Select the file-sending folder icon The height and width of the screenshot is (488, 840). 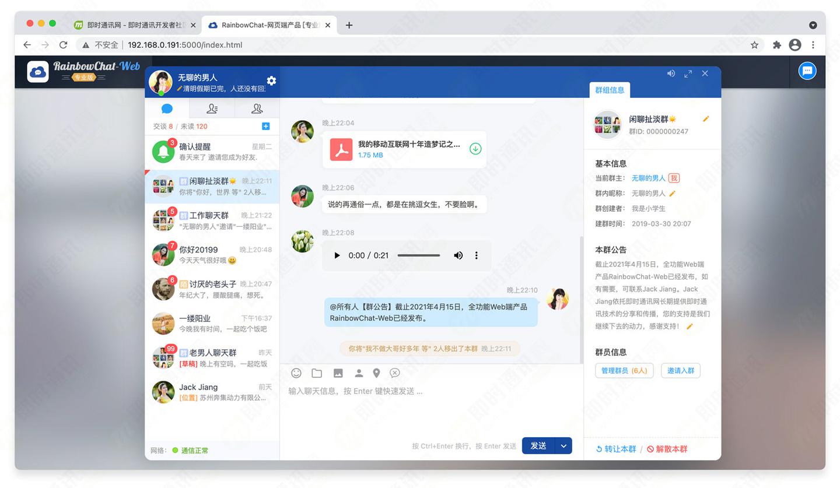point(317,373)
